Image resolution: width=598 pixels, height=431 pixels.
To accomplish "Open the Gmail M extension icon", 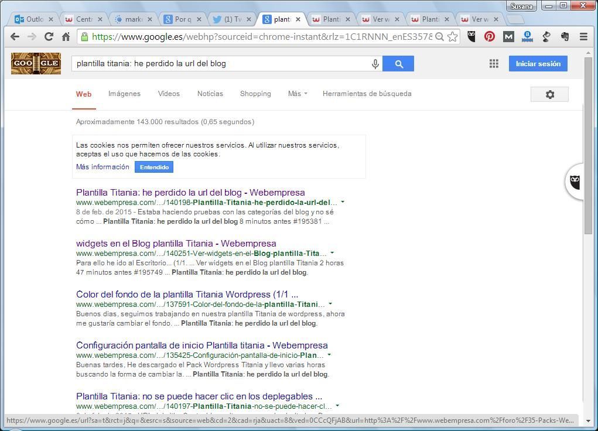I will click(508, 37).
